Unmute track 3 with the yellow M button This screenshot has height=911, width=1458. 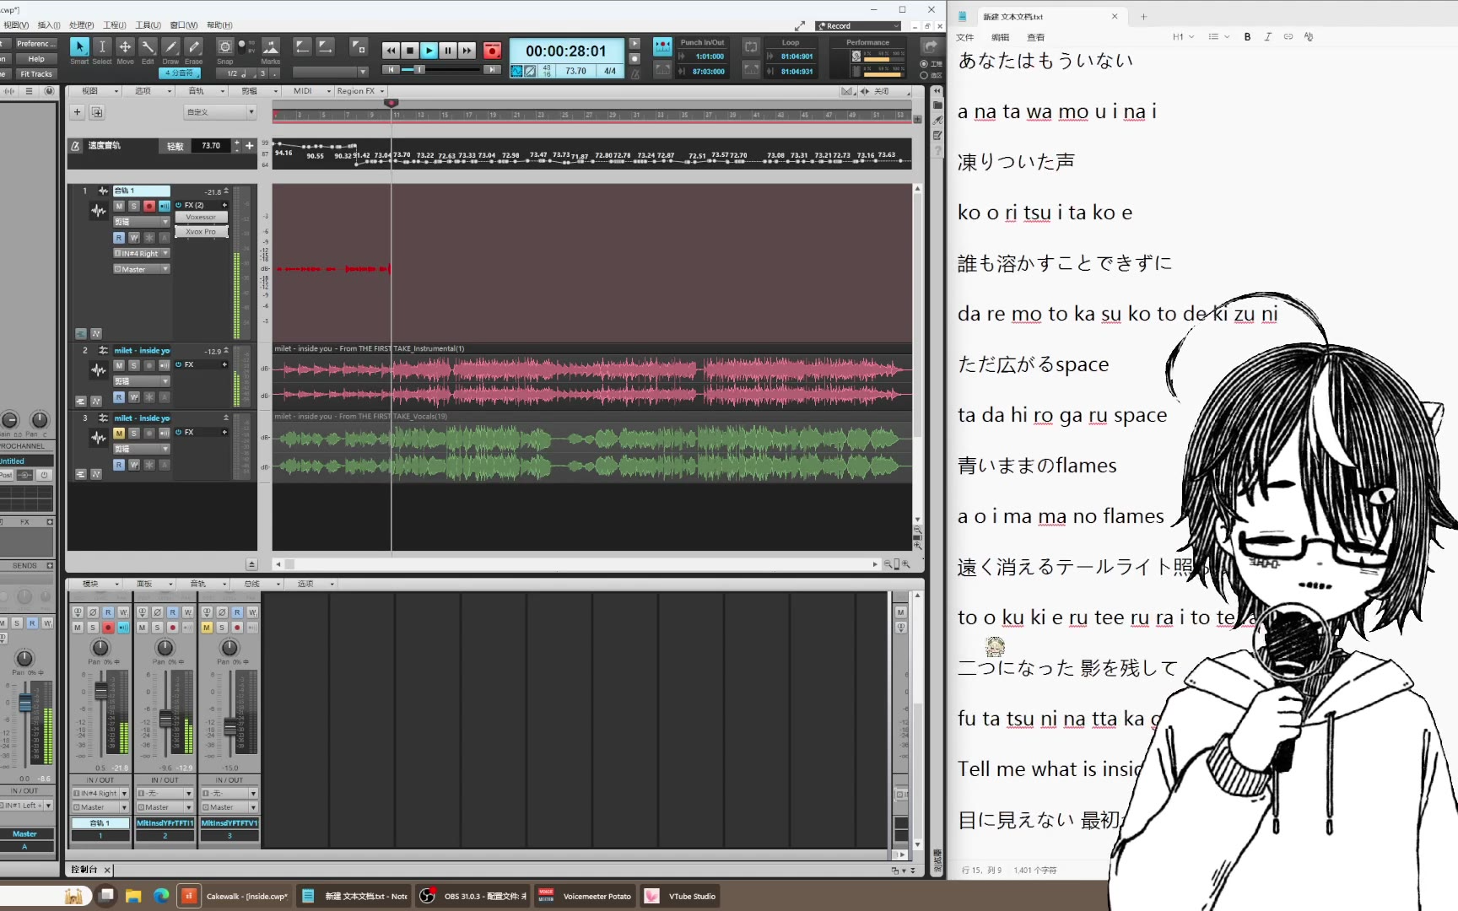coord(119,433)
